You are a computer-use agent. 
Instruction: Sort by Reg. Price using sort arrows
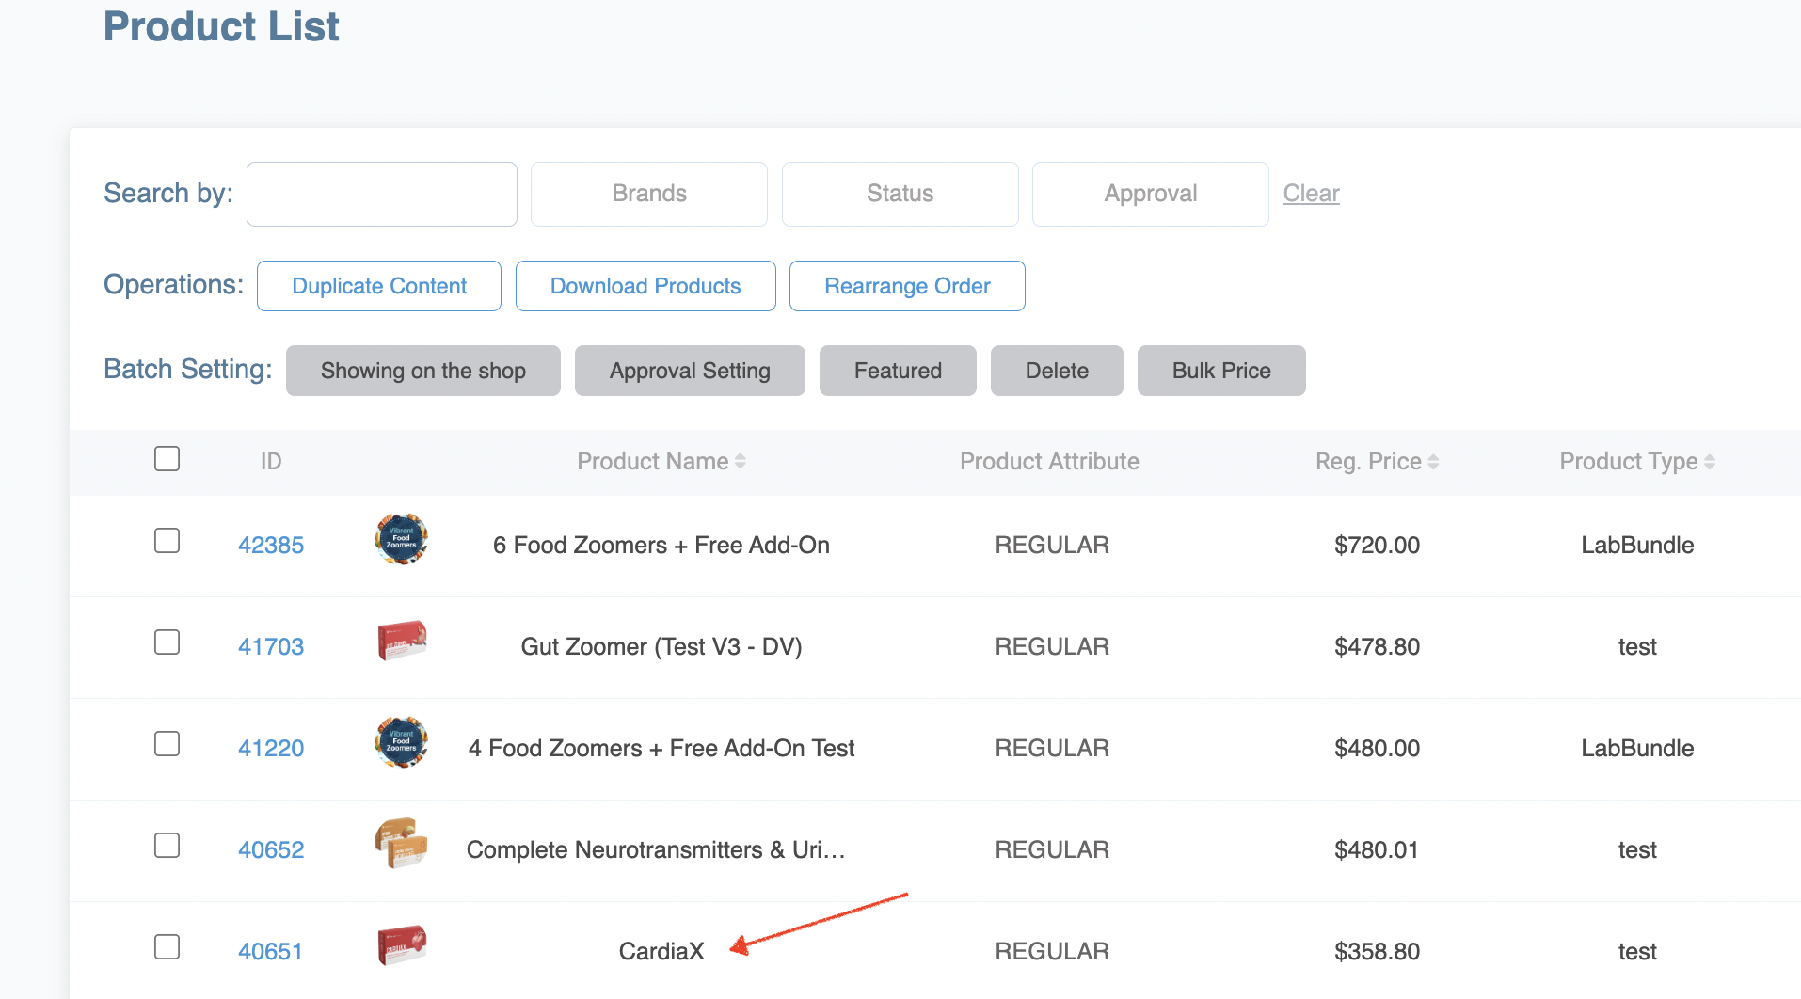pyautogui.click(x=1433, y=462)
